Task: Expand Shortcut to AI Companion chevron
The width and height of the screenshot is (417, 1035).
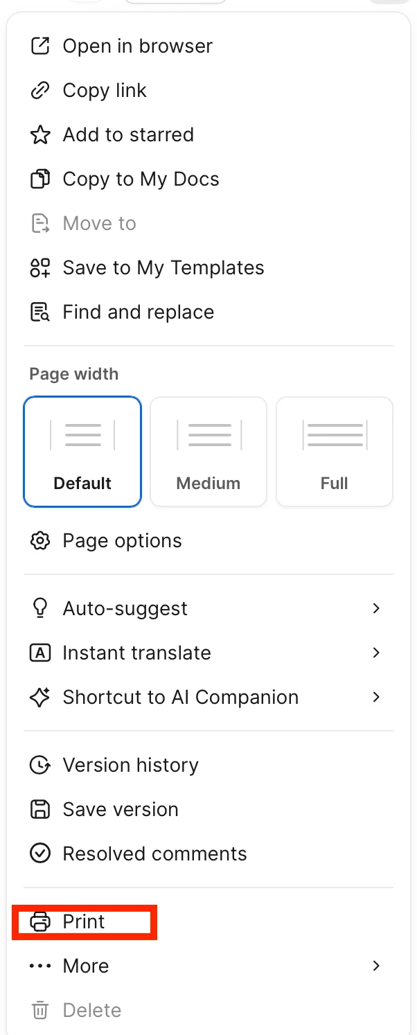Action: [376, 697]
